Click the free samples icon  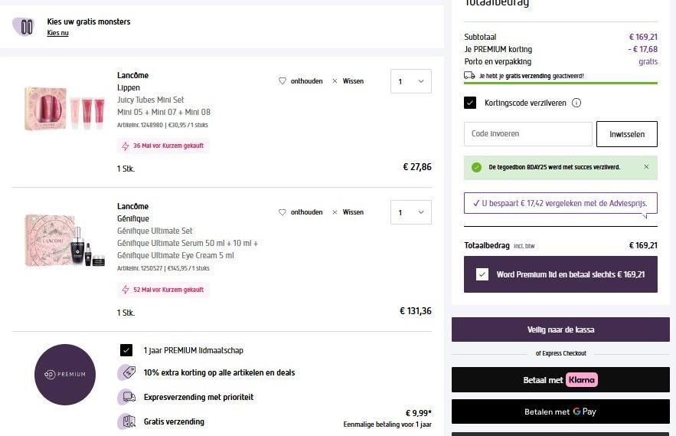tap(24, 27)
